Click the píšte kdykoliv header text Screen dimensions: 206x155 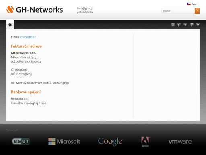[x=85, y=12]
